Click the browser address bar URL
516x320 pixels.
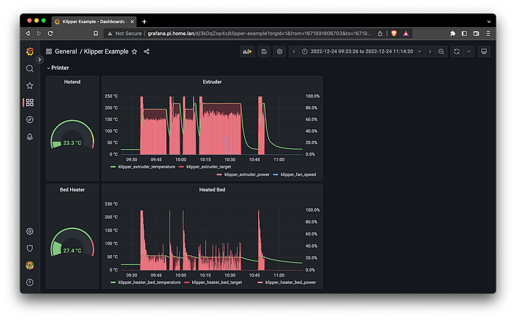(x=259, y=34)
